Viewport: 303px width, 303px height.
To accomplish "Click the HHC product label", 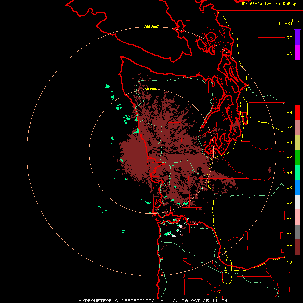I will click(x=296, y=20).
